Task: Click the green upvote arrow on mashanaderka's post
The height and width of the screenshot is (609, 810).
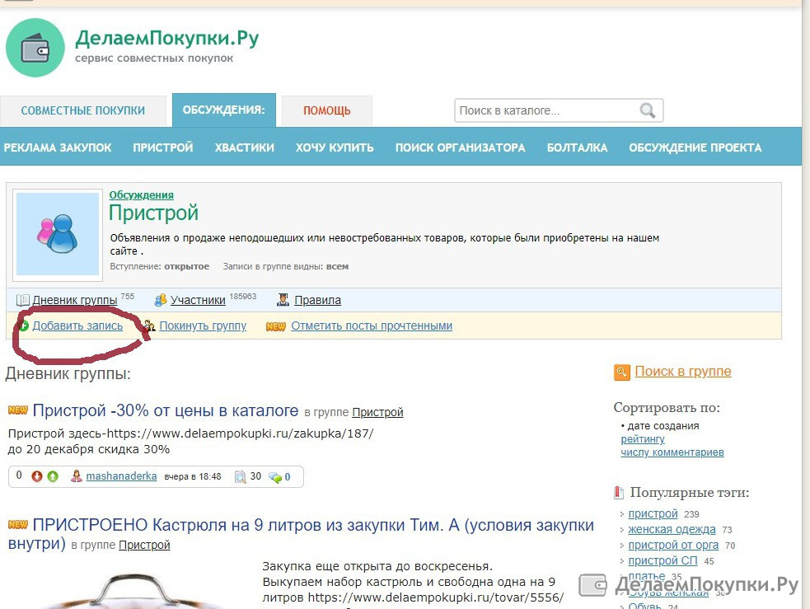Action: pyautogui.click(x=53, y=476)
